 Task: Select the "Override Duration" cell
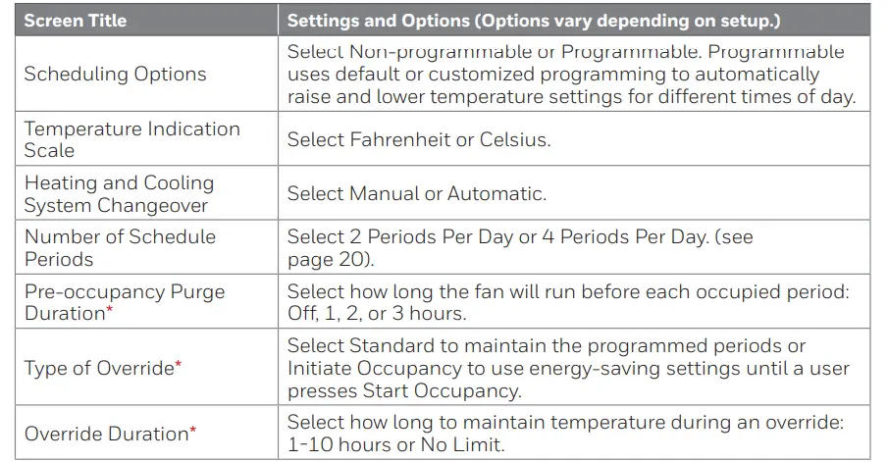click(105, 434)
